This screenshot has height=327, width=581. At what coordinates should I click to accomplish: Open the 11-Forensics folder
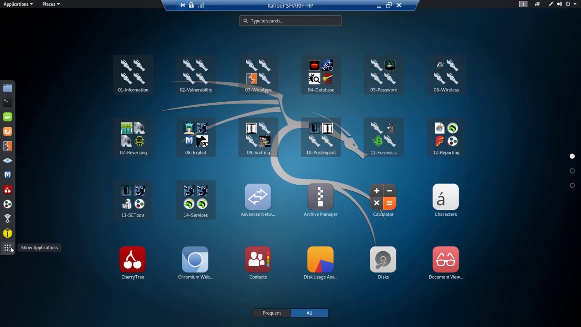pos(384,138)
